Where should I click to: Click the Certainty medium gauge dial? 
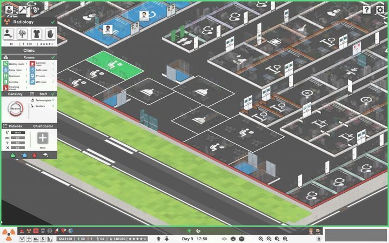point(15,109)
